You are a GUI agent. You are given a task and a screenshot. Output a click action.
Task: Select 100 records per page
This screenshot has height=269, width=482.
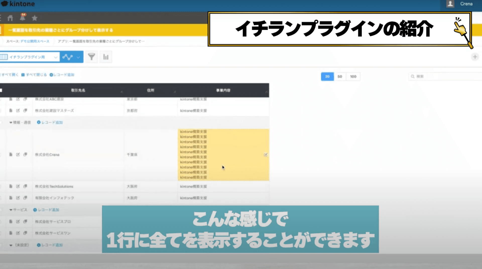click(353, 77)
